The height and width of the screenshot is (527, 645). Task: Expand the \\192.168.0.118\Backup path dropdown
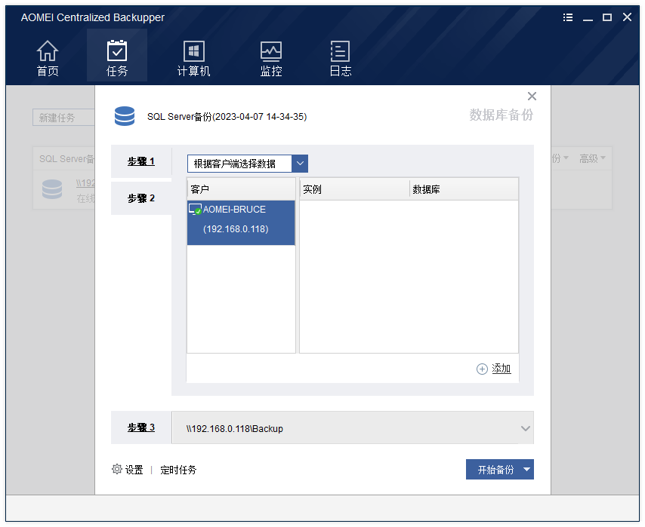click(x=526, y=428)
